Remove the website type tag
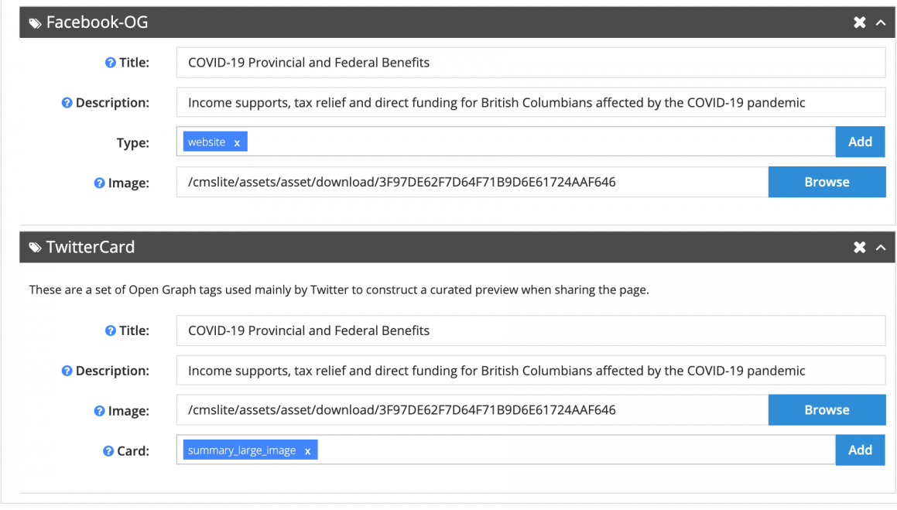 click(237, 143)
